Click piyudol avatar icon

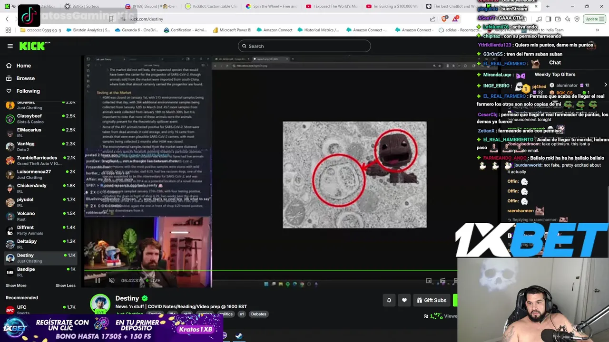[10, 202]
